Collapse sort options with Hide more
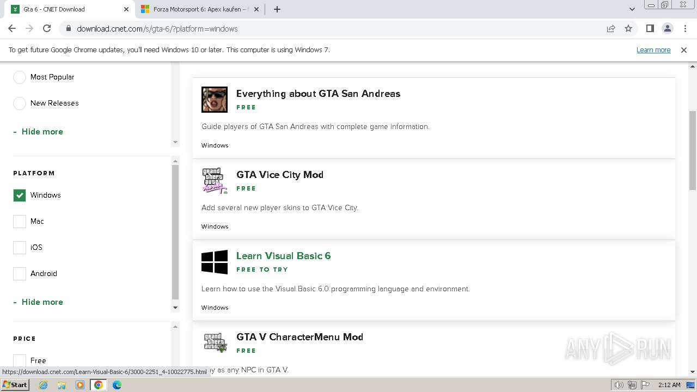The width and height of the screenshot is (697, 392). [x=38, y=132]
